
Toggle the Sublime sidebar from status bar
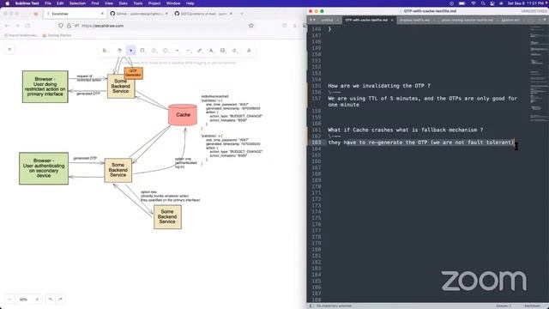pyautogui.click(x=311, y=306)
